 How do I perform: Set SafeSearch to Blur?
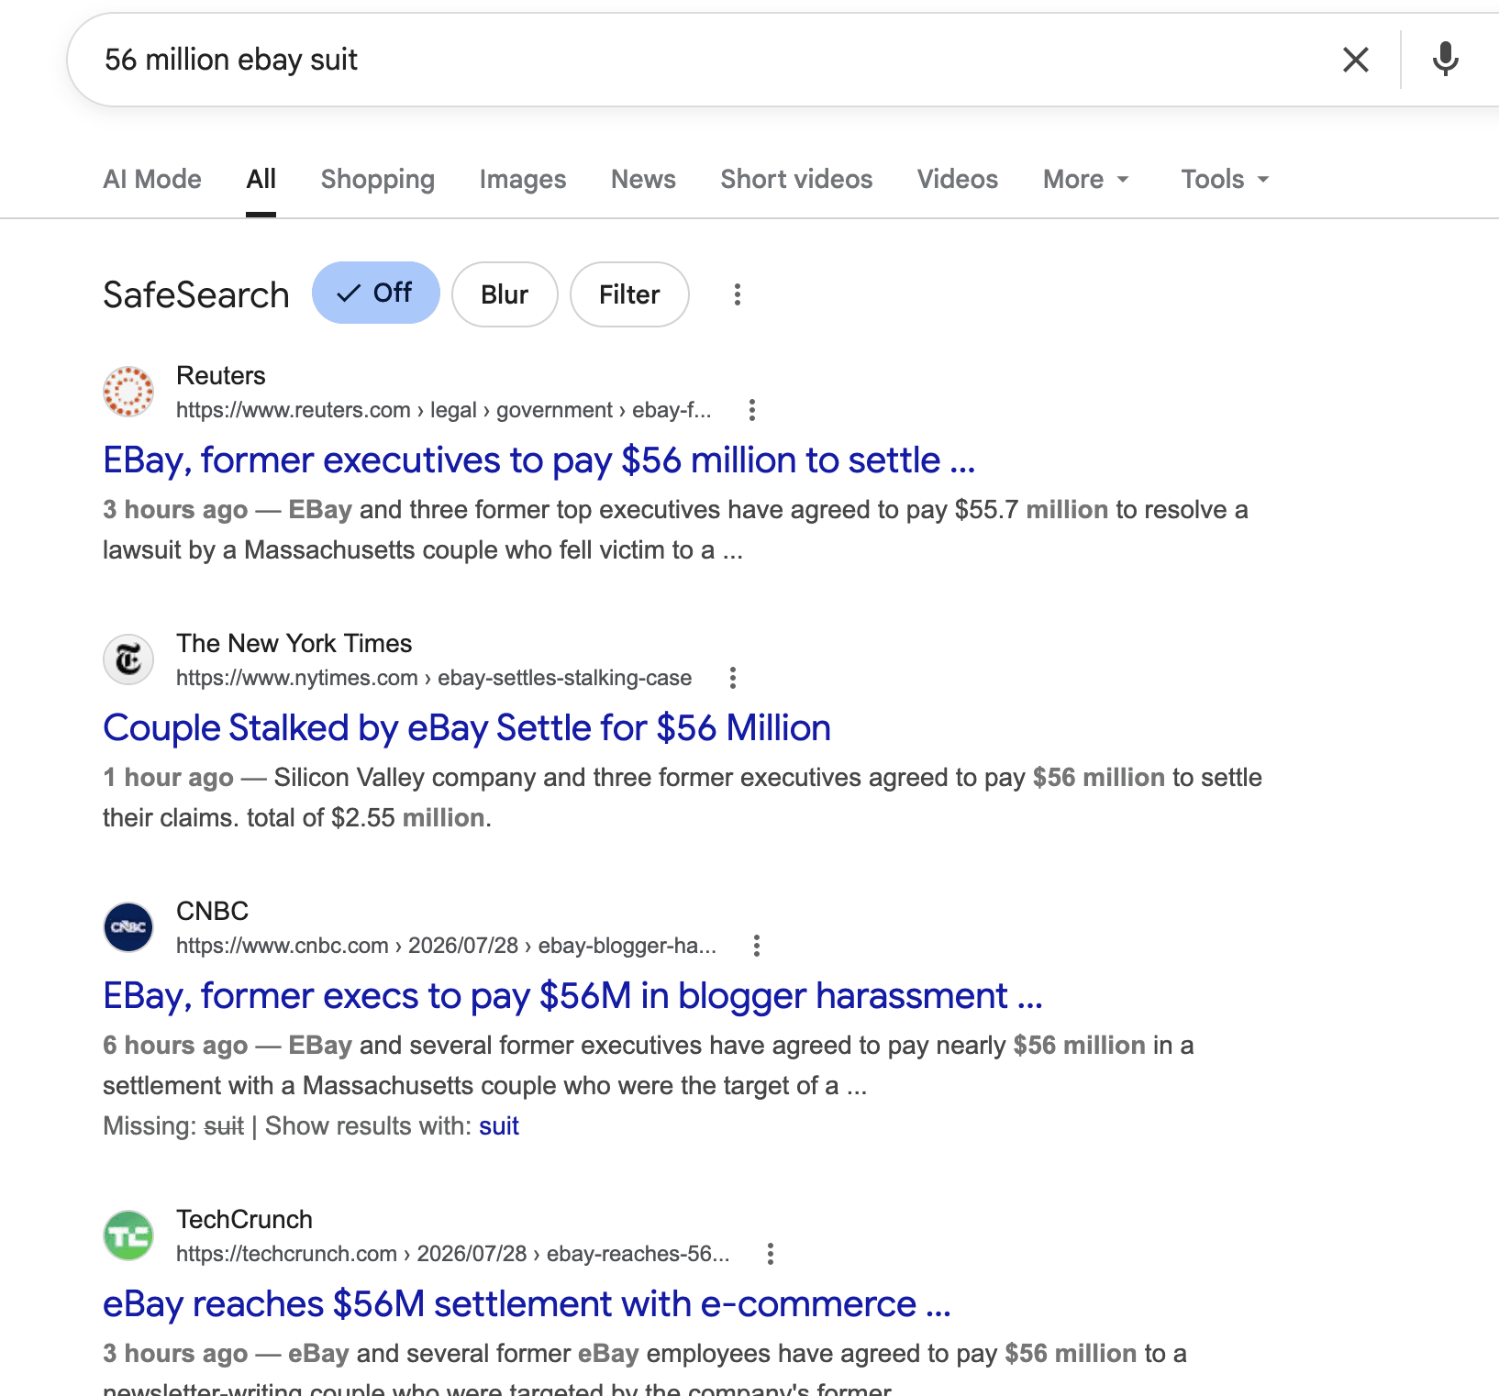pos(505,294)
